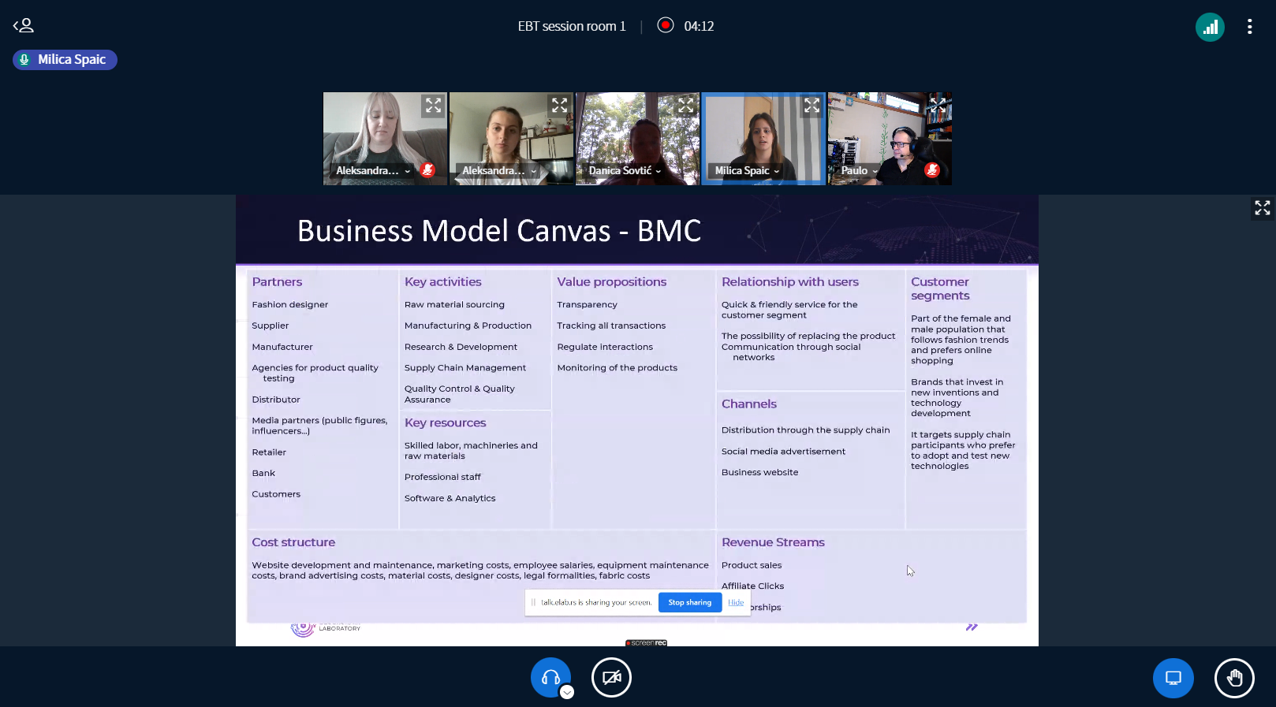Toggle screen sharing button
The image size is (1276, 707).
(1173, 678)
